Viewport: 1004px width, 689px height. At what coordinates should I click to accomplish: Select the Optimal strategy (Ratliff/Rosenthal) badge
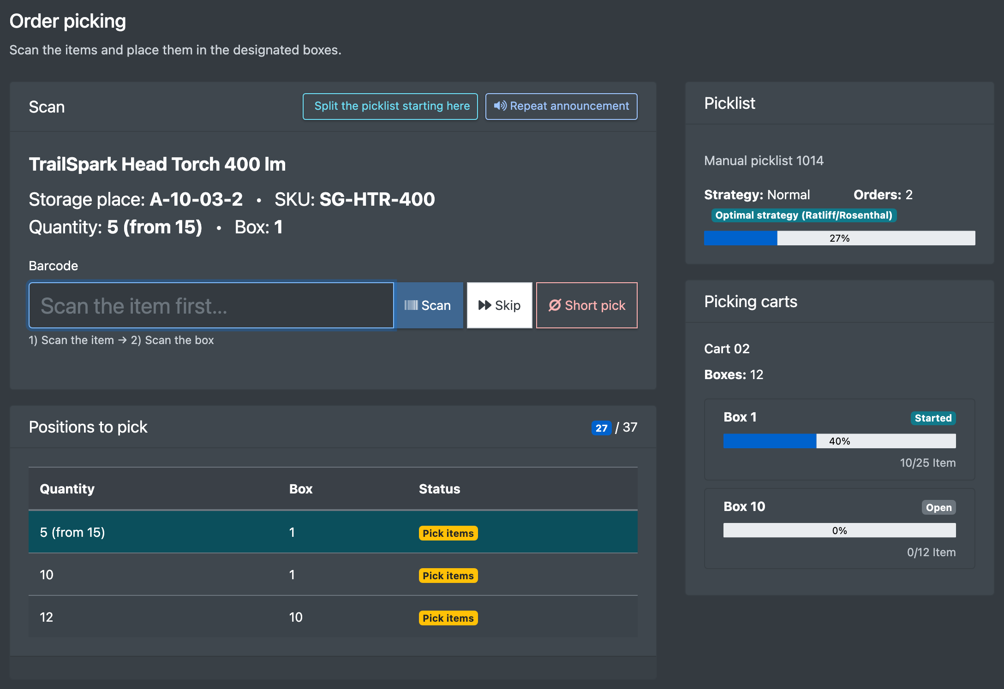(x=804, y=215)
